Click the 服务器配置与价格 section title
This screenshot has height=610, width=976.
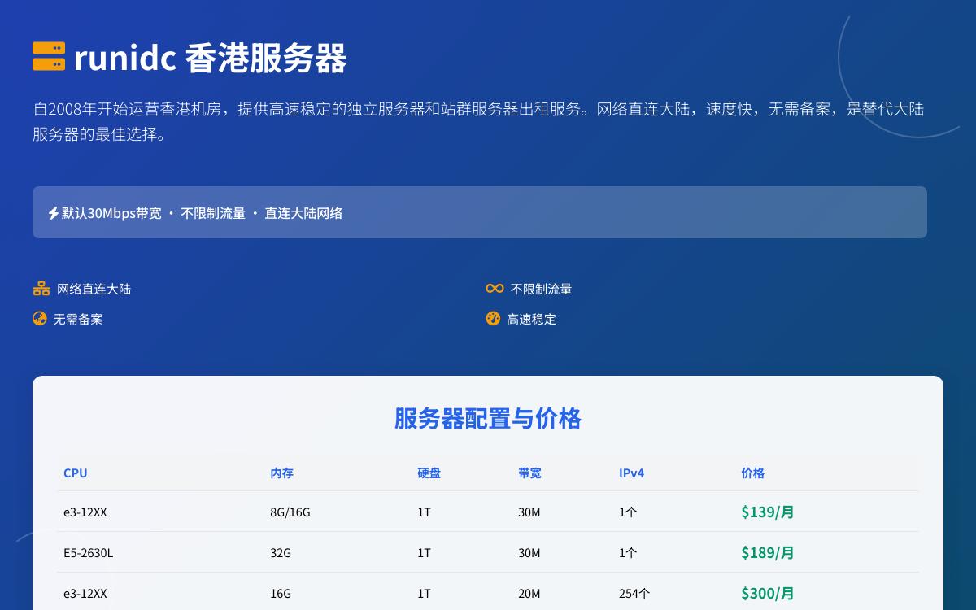coord(488,418)
